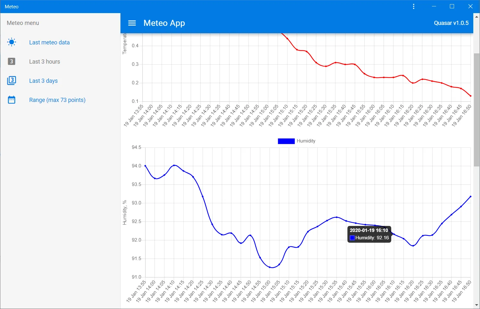Select Last 3 hours menu item
Image resolution: width=480 pixels, height=309 pixels.
[x=45, y=62]
